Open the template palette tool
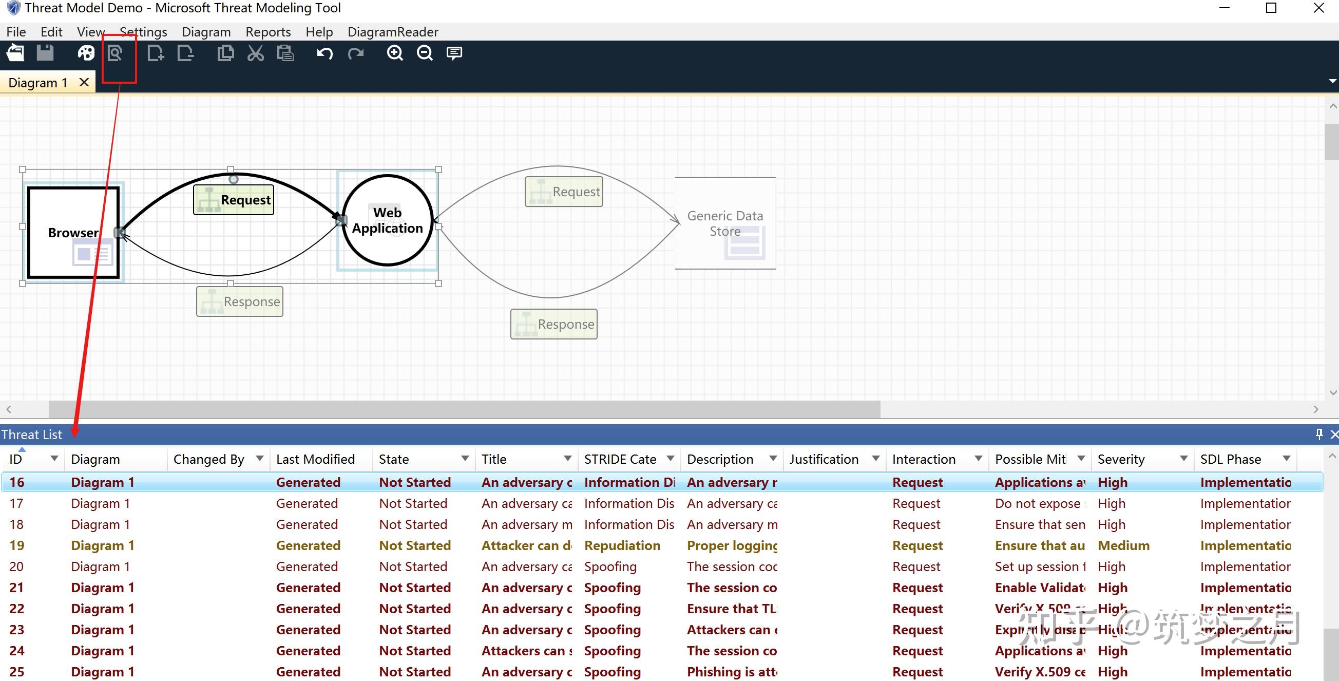 pyautogui.click(x=85, y=52)
